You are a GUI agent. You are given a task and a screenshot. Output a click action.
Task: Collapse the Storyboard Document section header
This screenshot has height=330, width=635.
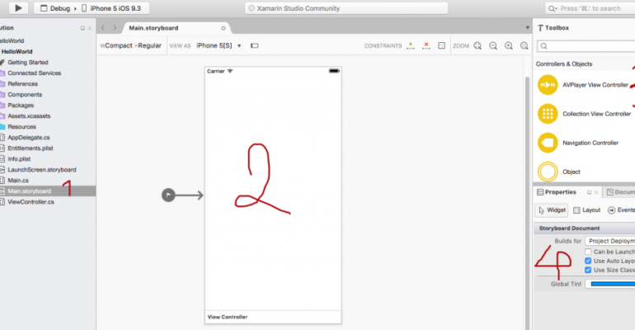585,229
